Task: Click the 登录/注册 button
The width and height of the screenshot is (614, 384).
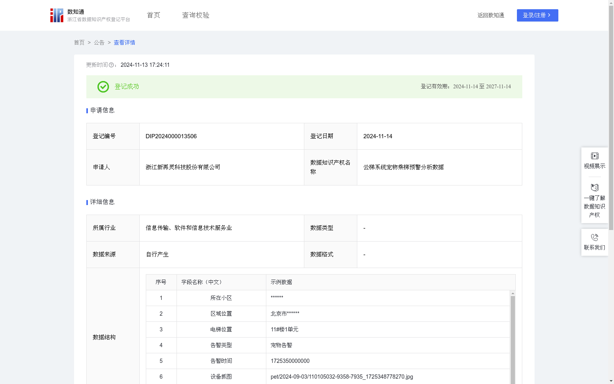Action: point(537,15)
